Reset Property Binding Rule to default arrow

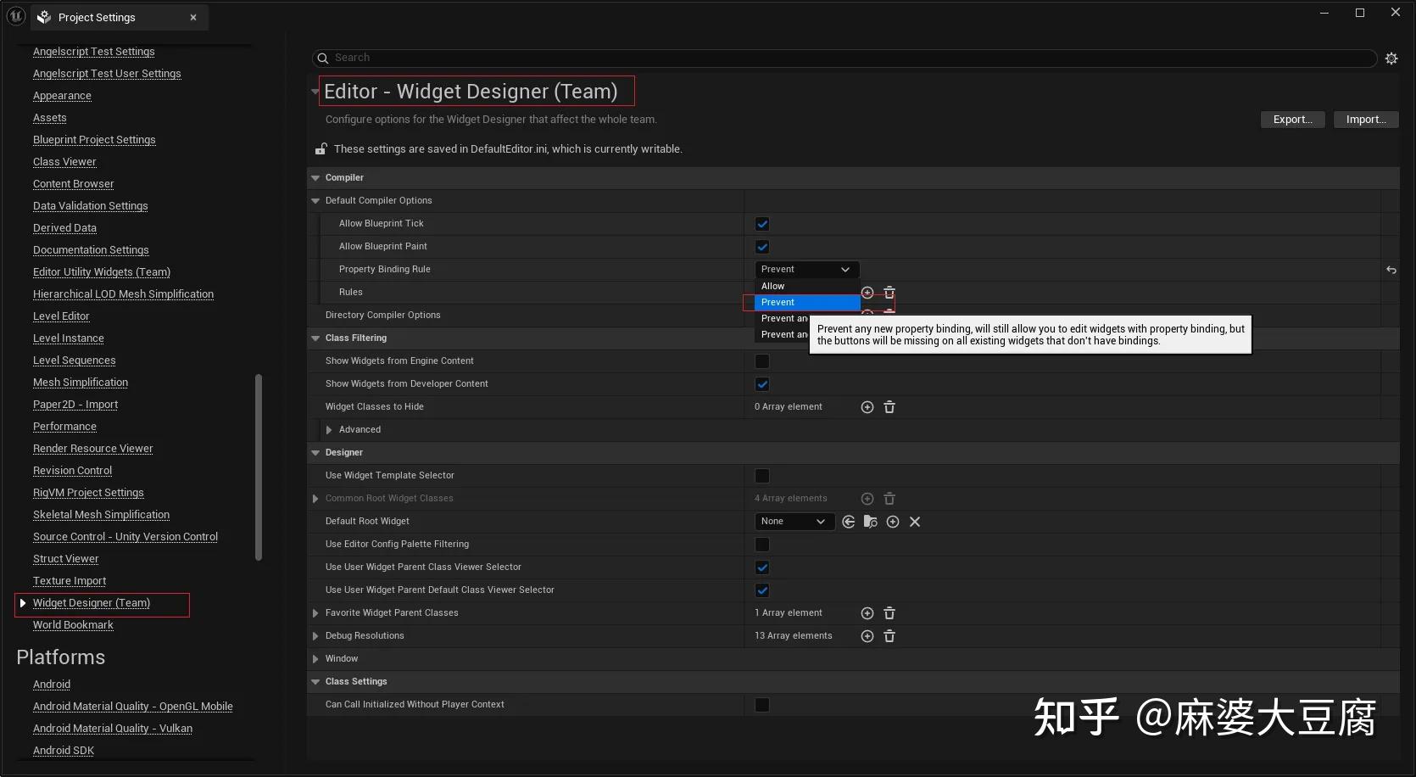point(1391,270)
